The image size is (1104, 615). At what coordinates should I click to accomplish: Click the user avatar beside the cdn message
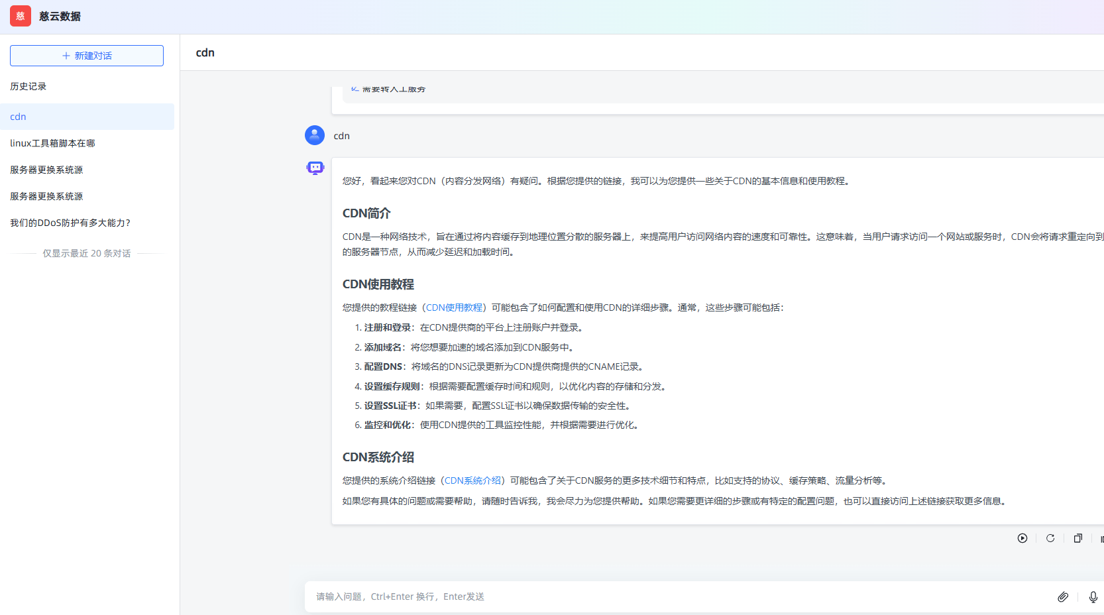[x=315, y=135]
